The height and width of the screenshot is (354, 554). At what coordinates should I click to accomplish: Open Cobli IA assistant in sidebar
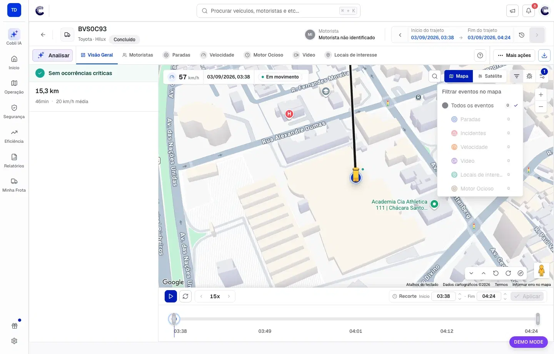[14, 37]
